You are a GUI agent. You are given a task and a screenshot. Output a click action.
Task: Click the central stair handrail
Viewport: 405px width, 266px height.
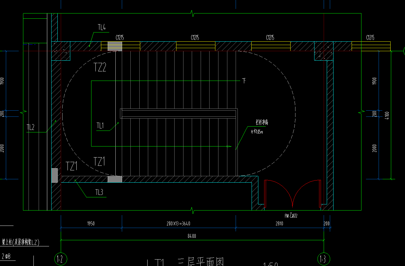pos(179,114)
